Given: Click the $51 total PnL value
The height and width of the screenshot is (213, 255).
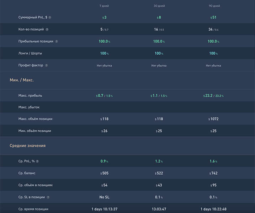Looking at the screenshot, I should point(213,17).
